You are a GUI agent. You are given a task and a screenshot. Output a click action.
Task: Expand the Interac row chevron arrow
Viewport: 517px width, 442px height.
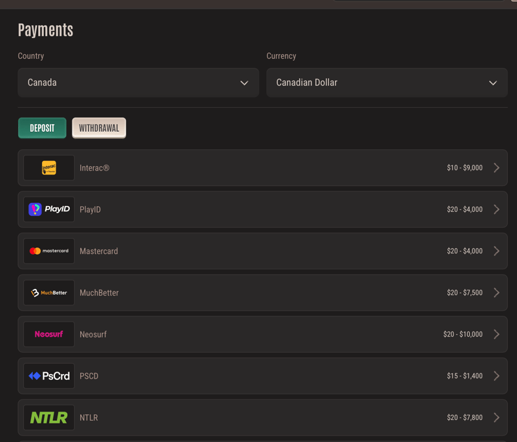pos(496,168)
